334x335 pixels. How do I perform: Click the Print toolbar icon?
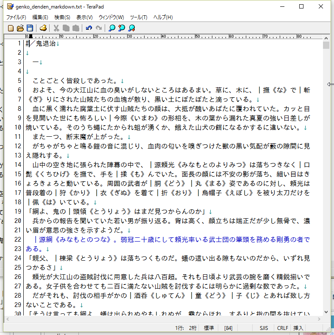[x=43, y=28]
